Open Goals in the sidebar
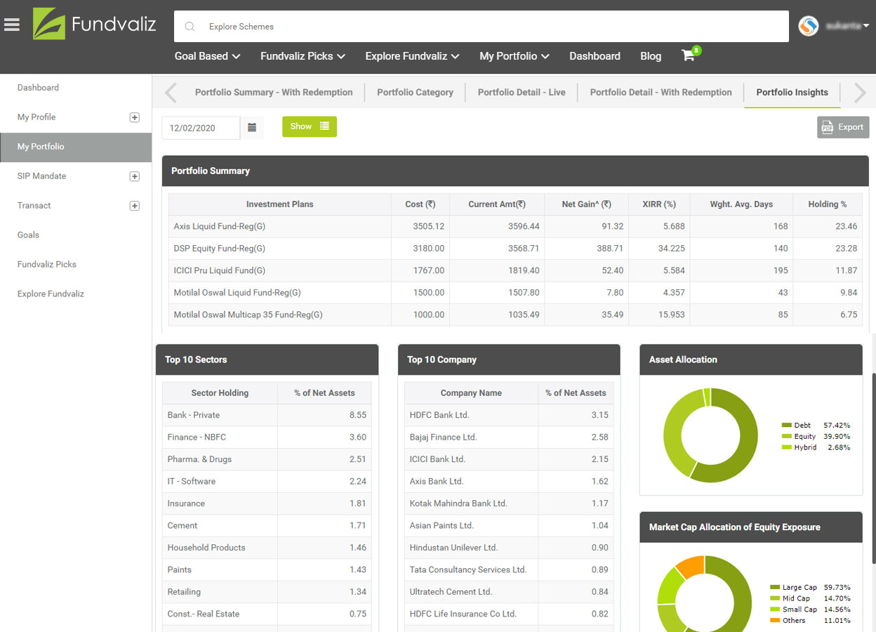 [28, 235]
